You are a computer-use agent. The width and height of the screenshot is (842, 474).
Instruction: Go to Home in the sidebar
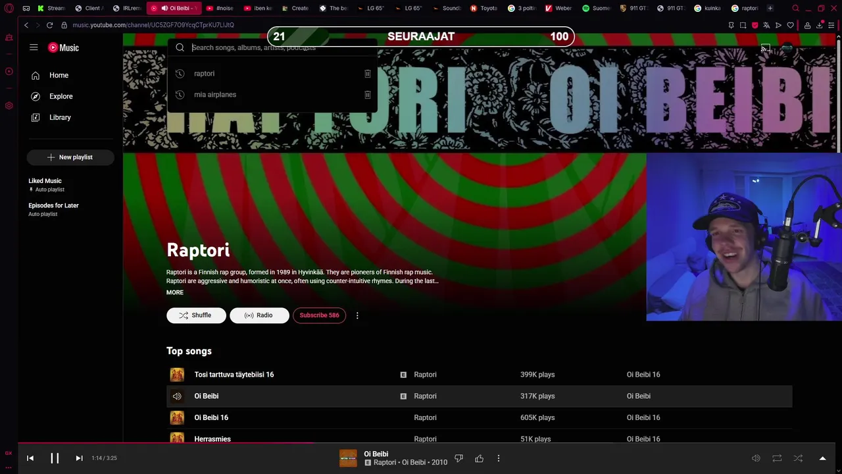(x=70, y=75)
